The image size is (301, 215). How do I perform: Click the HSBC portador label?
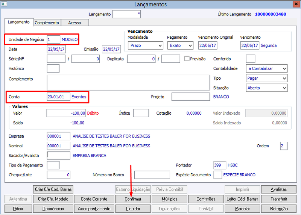click(233, 165)
